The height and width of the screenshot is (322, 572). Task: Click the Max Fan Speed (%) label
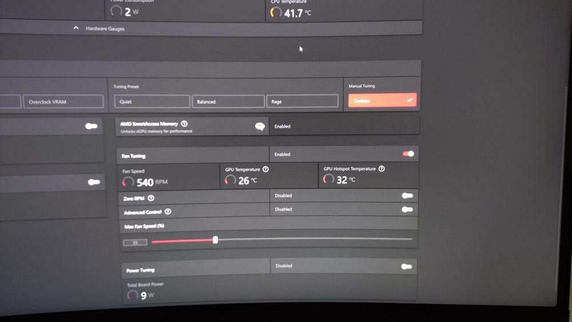[144, 226]
